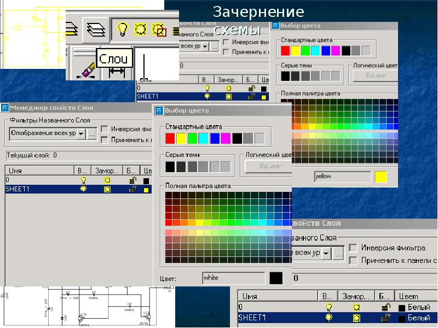Tick the Применить к панели checkbox at bottom right
The height and width of the screenshot is (328, 438).
tap(354, 260)
